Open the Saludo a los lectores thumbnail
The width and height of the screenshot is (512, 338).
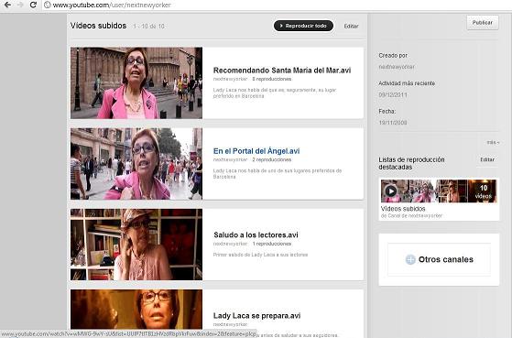coord(136,245)
